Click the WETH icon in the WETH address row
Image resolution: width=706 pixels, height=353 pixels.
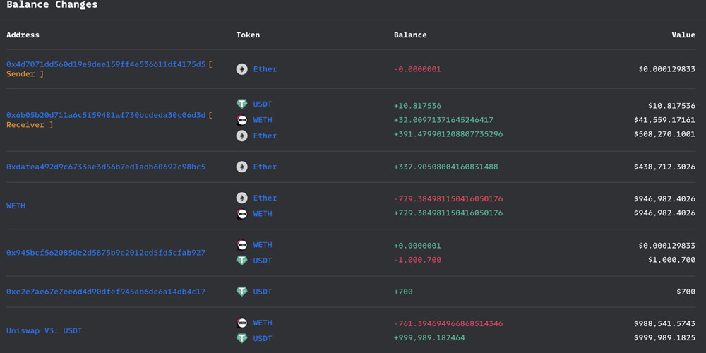242,214
